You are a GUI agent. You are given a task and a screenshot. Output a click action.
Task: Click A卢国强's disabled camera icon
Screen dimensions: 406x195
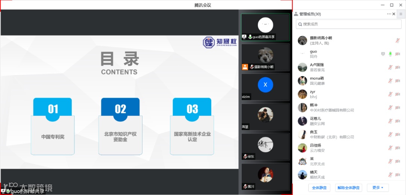pos(398,67)
